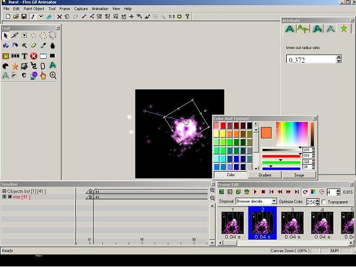Open the Help menu
The width and height of the screenshot is (356, 267).
128,9
